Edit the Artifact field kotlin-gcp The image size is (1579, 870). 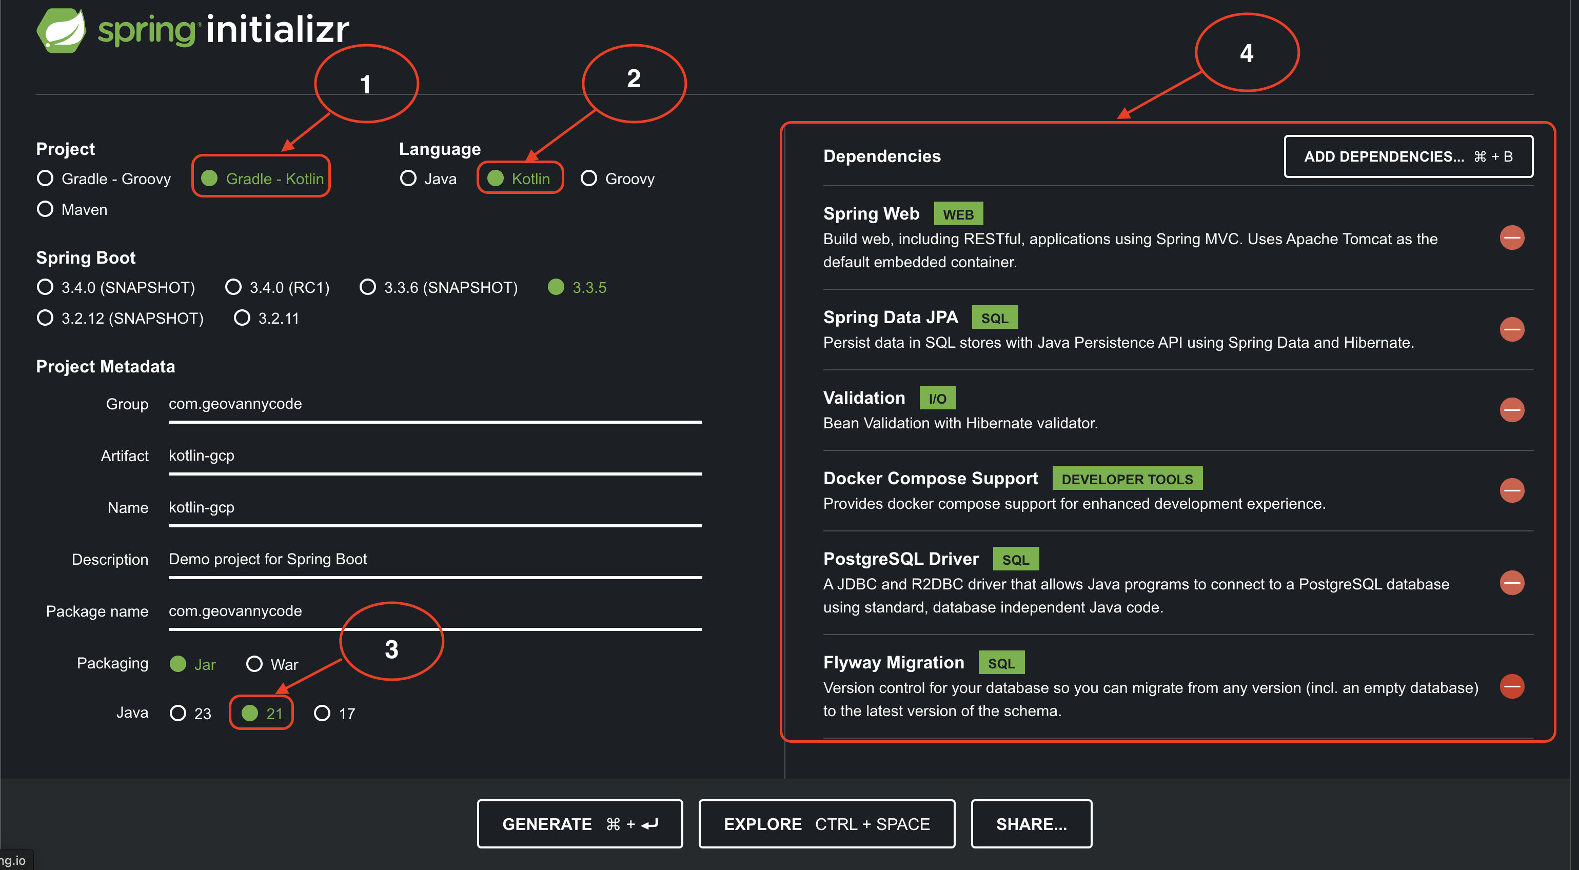[x=434, y=456]
